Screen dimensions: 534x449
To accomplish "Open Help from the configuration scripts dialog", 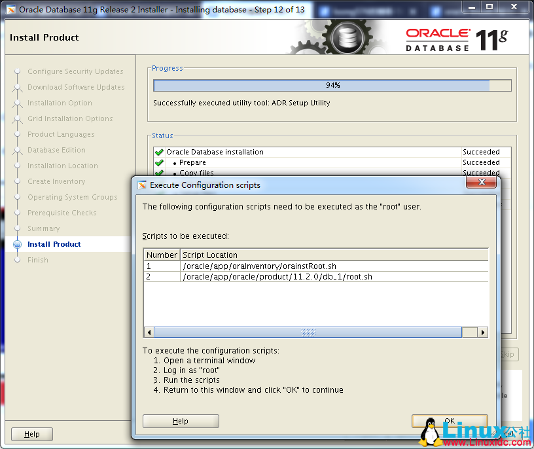I will (181, 421).
